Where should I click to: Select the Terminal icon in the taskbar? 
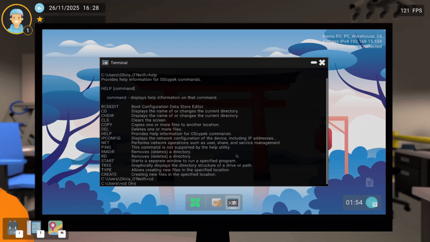pyautogui.click(x=233, y=203)
